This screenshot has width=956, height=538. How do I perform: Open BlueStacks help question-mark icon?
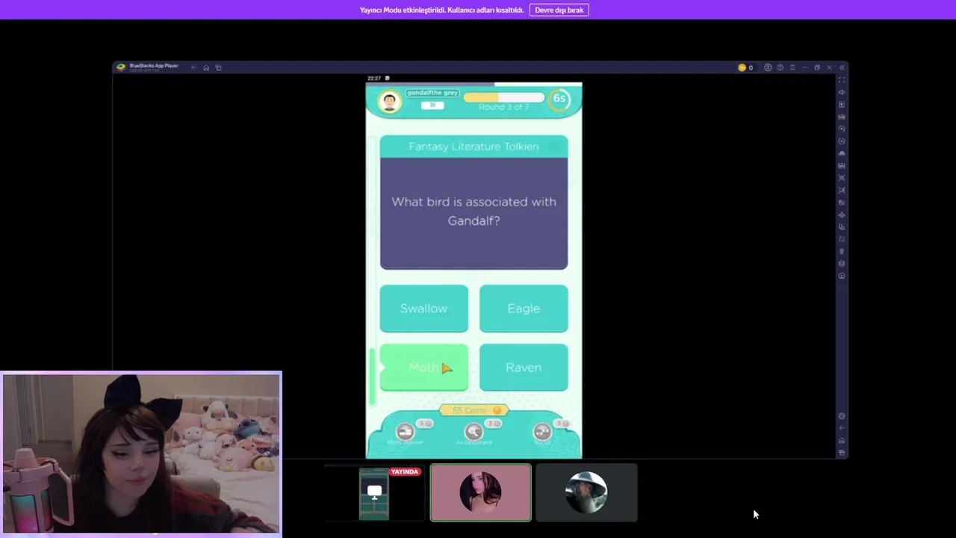coord(780,67)
